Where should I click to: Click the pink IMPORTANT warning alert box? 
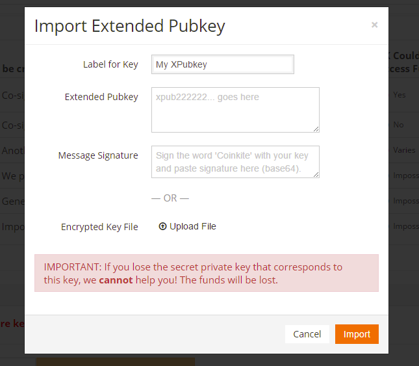pos(207,273)
